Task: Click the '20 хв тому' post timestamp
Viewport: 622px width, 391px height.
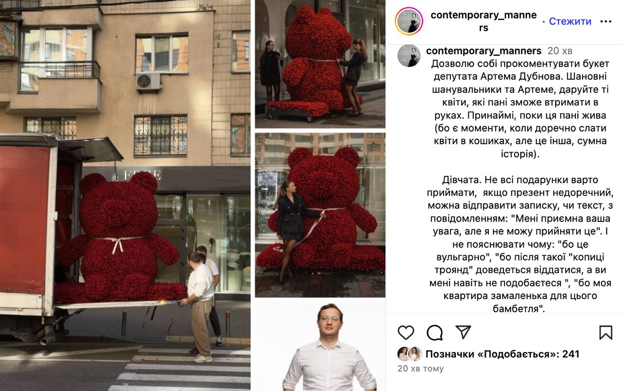Action: pos(421,369)
